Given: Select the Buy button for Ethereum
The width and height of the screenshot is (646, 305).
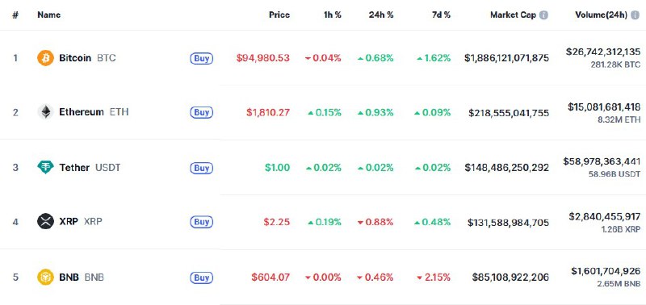Looking at the screenshot, I should point(201,112).
